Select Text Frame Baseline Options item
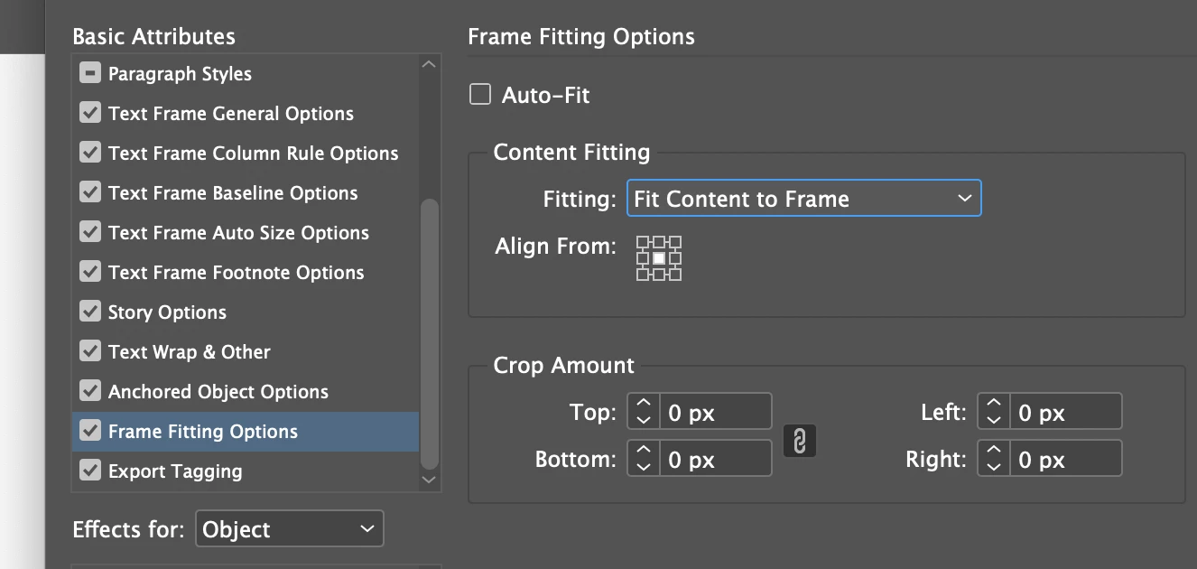Viewport: 1197px width, 569px height. point(233,193)
